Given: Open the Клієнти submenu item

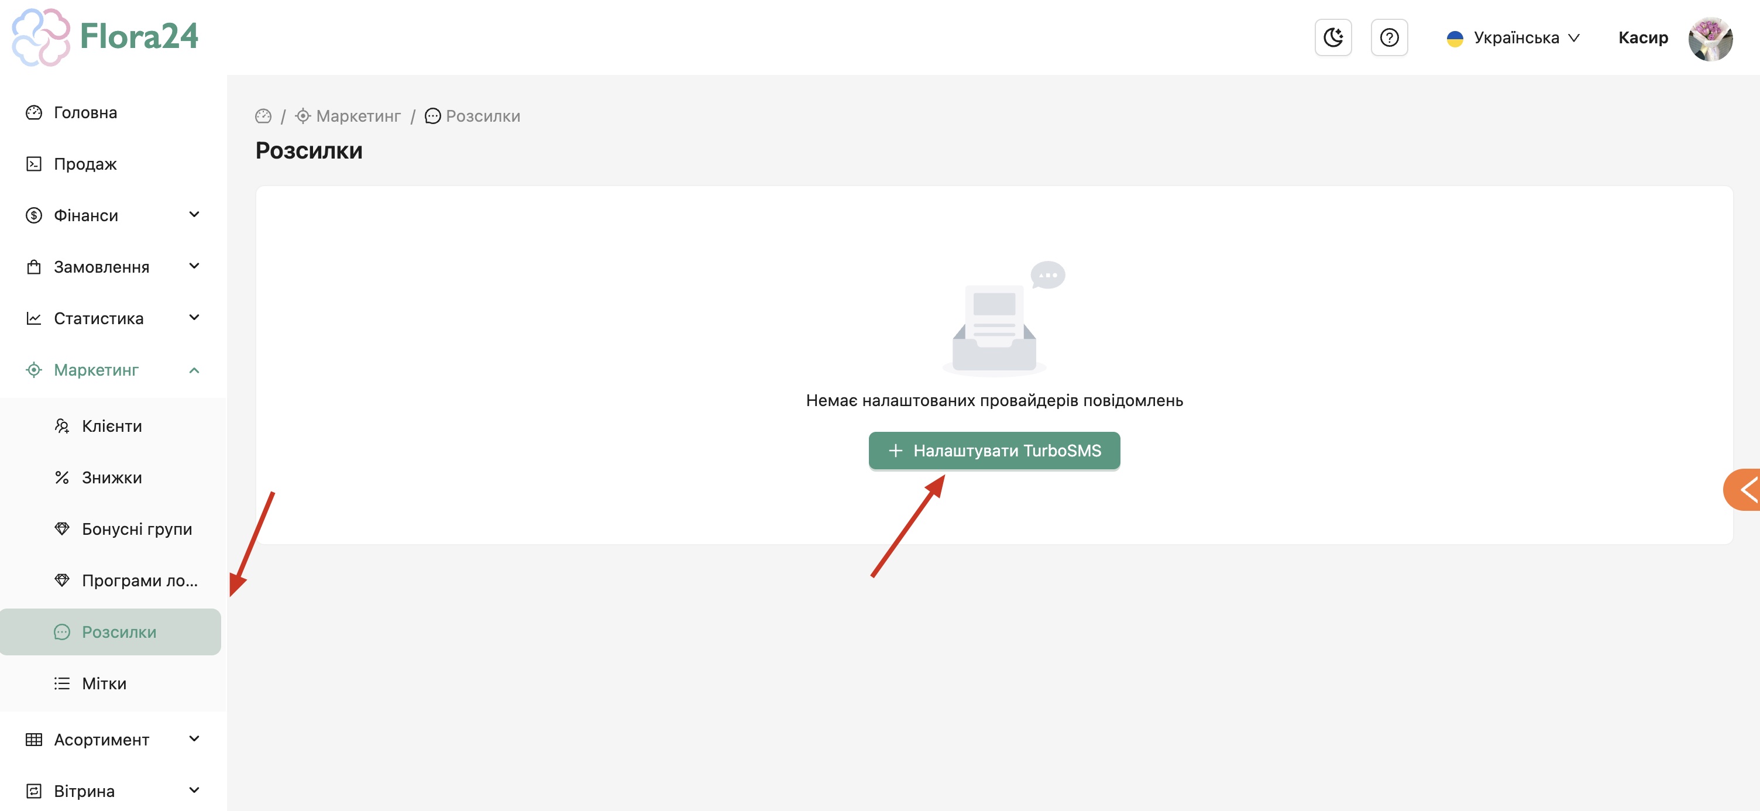Looking at the screenshot, I should 114,427.
